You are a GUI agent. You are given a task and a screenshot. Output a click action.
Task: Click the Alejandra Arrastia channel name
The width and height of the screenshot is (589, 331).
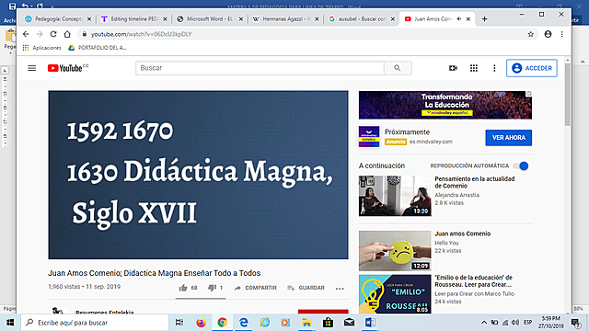tap(456, 195)
